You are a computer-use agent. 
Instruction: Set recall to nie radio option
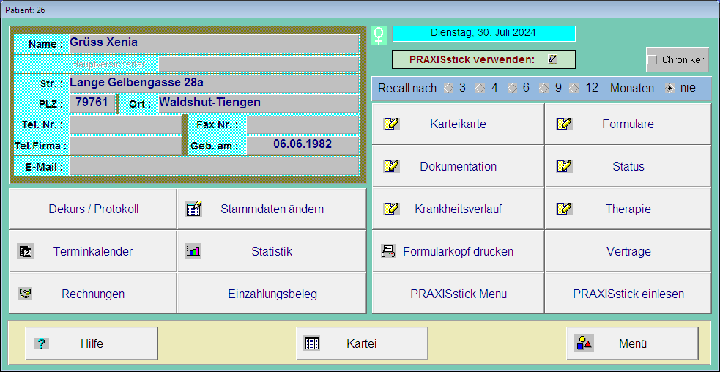point(669,88)
